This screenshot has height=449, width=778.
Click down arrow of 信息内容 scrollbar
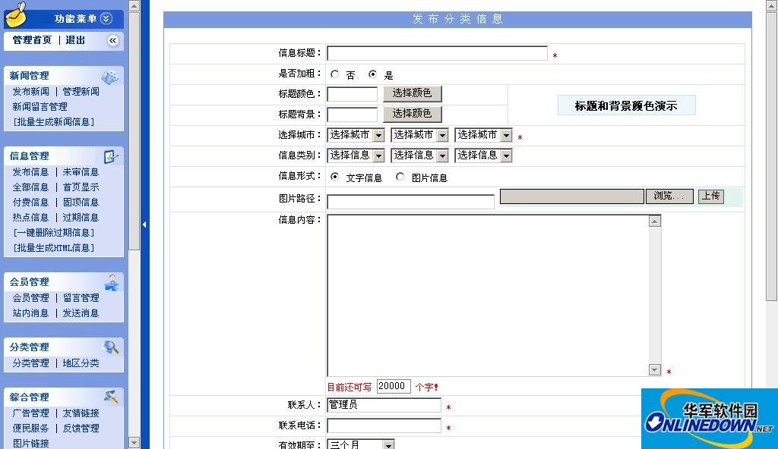(655, 369)
